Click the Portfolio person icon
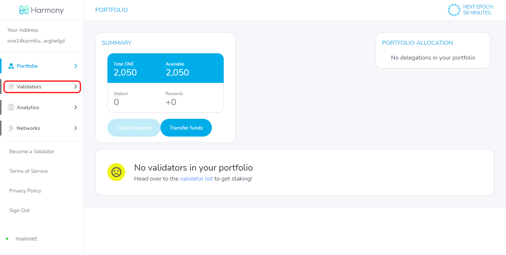The width and height of the screenshot is (506, 255). coord(11,66)
